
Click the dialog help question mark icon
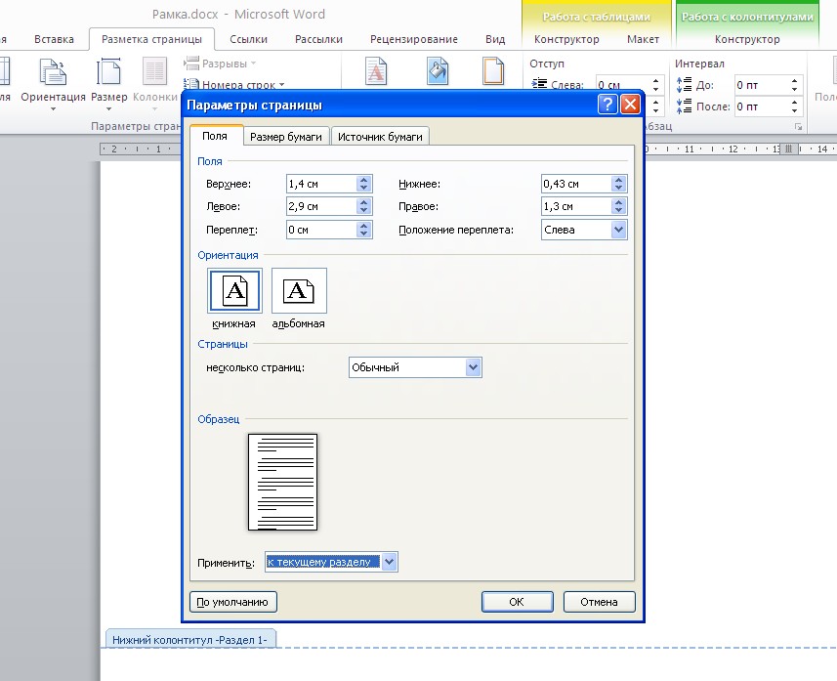tap(607, 105)
